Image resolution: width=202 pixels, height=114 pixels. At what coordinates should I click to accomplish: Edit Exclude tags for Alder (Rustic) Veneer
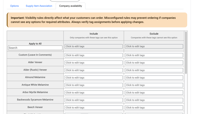pos(154,70)
